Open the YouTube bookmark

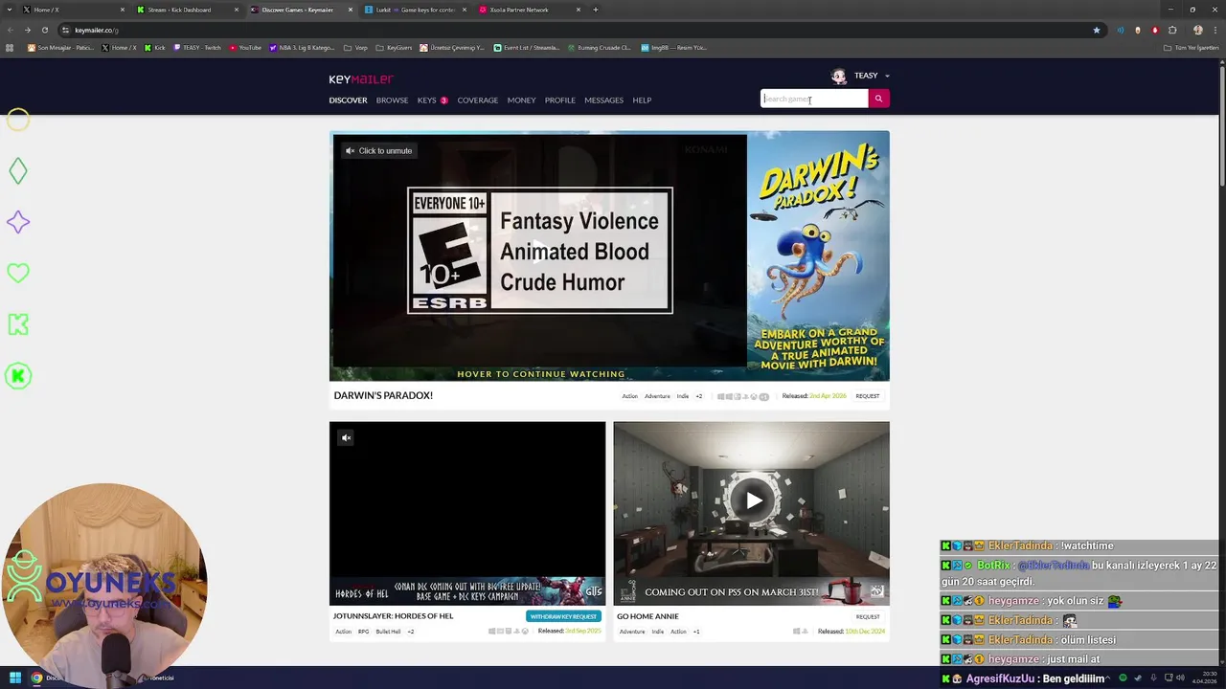(x=245, y=47)
